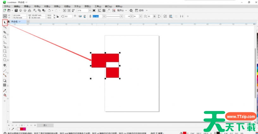The image size is (258, 134).
Task: Select the Zoom magnifier tool
Action: pyautogui.click(x=5, y=37)
